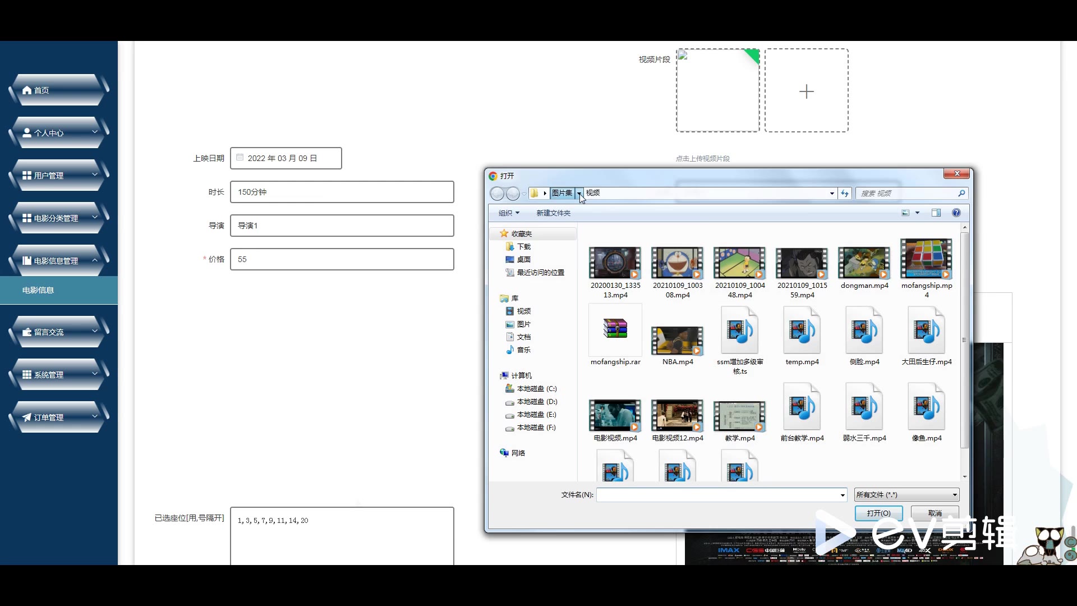1077x606 pixels.
Task: Click the help question mark icon
Action: click(x=956, y=213)
